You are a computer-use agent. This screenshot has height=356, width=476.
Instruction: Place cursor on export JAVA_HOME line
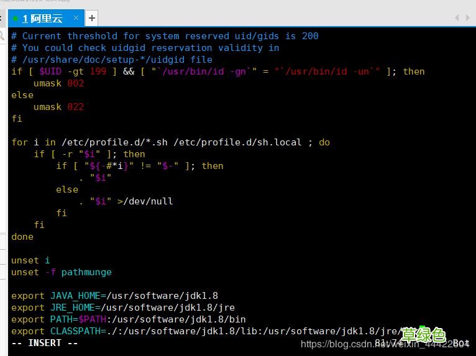[114, 296]
